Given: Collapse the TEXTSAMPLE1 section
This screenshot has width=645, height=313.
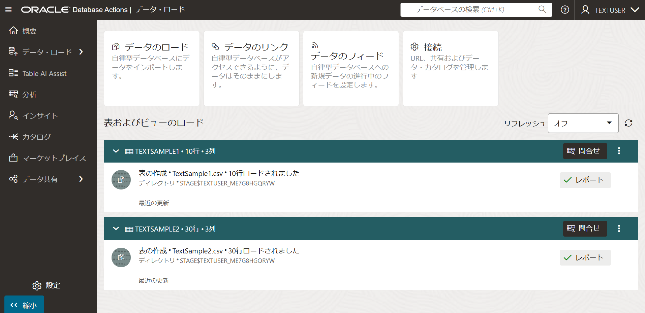Looking at the screenshot, I should pyautogui.click(x=116, y=151).
